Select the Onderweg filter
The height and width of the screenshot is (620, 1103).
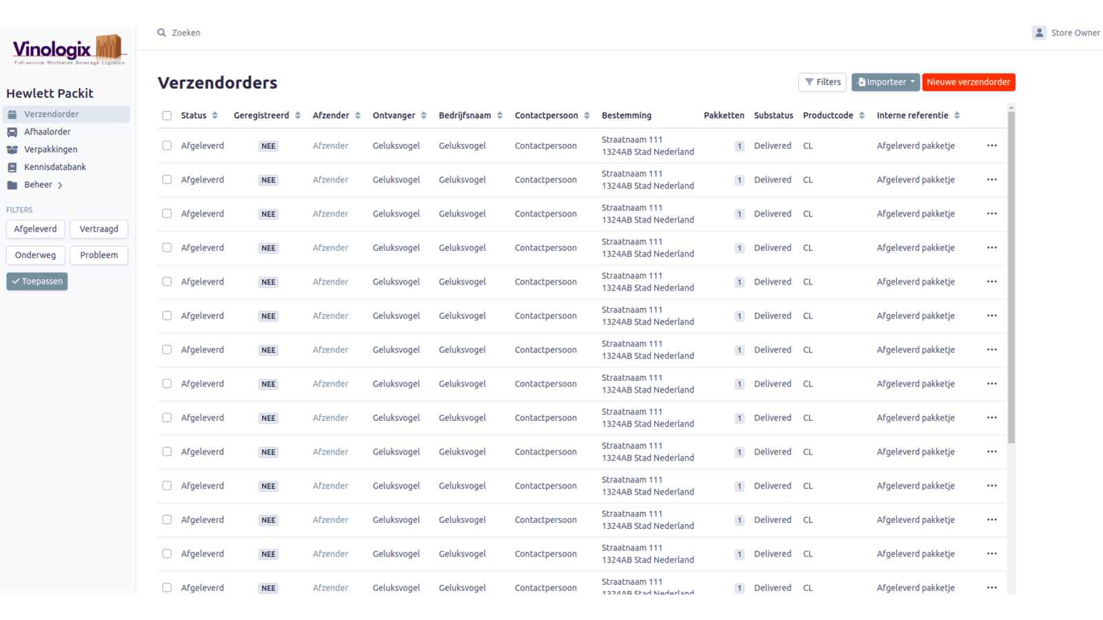click(x=36, y=256)
